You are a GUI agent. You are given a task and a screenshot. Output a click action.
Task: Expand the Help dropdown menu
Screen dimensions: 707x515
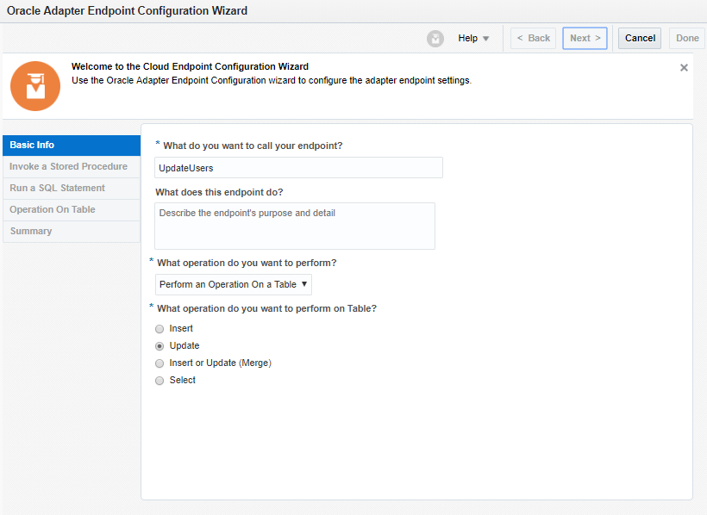pyautogui.click(x=473, y=39)
